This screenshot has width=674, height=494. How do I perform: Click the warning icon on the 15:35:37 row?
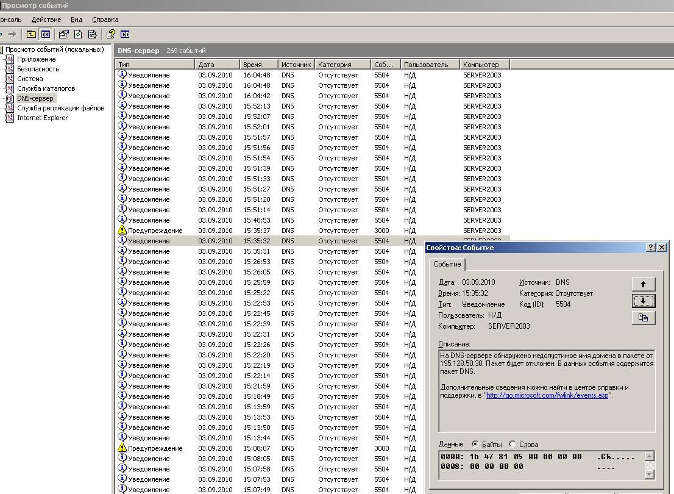pos(122,230)
